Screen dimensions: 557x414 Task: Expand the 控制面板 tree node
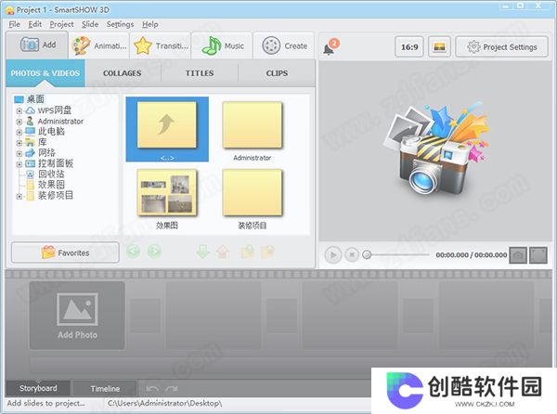[x=19, y=164]
